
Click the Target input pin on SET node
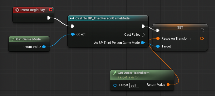click(x=158, y=46)
